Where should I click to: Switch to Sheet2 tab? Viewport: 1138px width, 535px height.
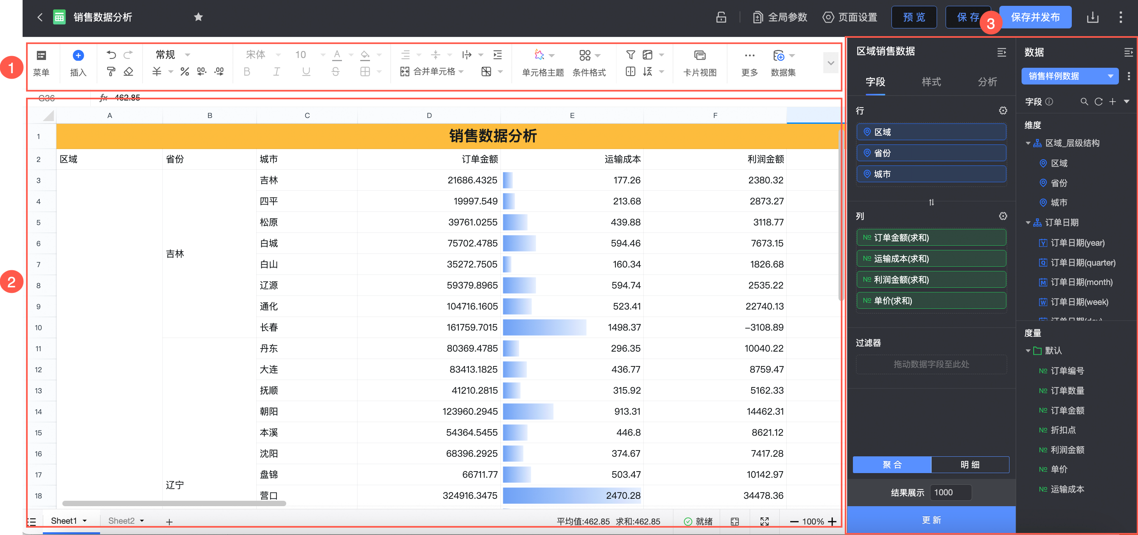[122, 521]
